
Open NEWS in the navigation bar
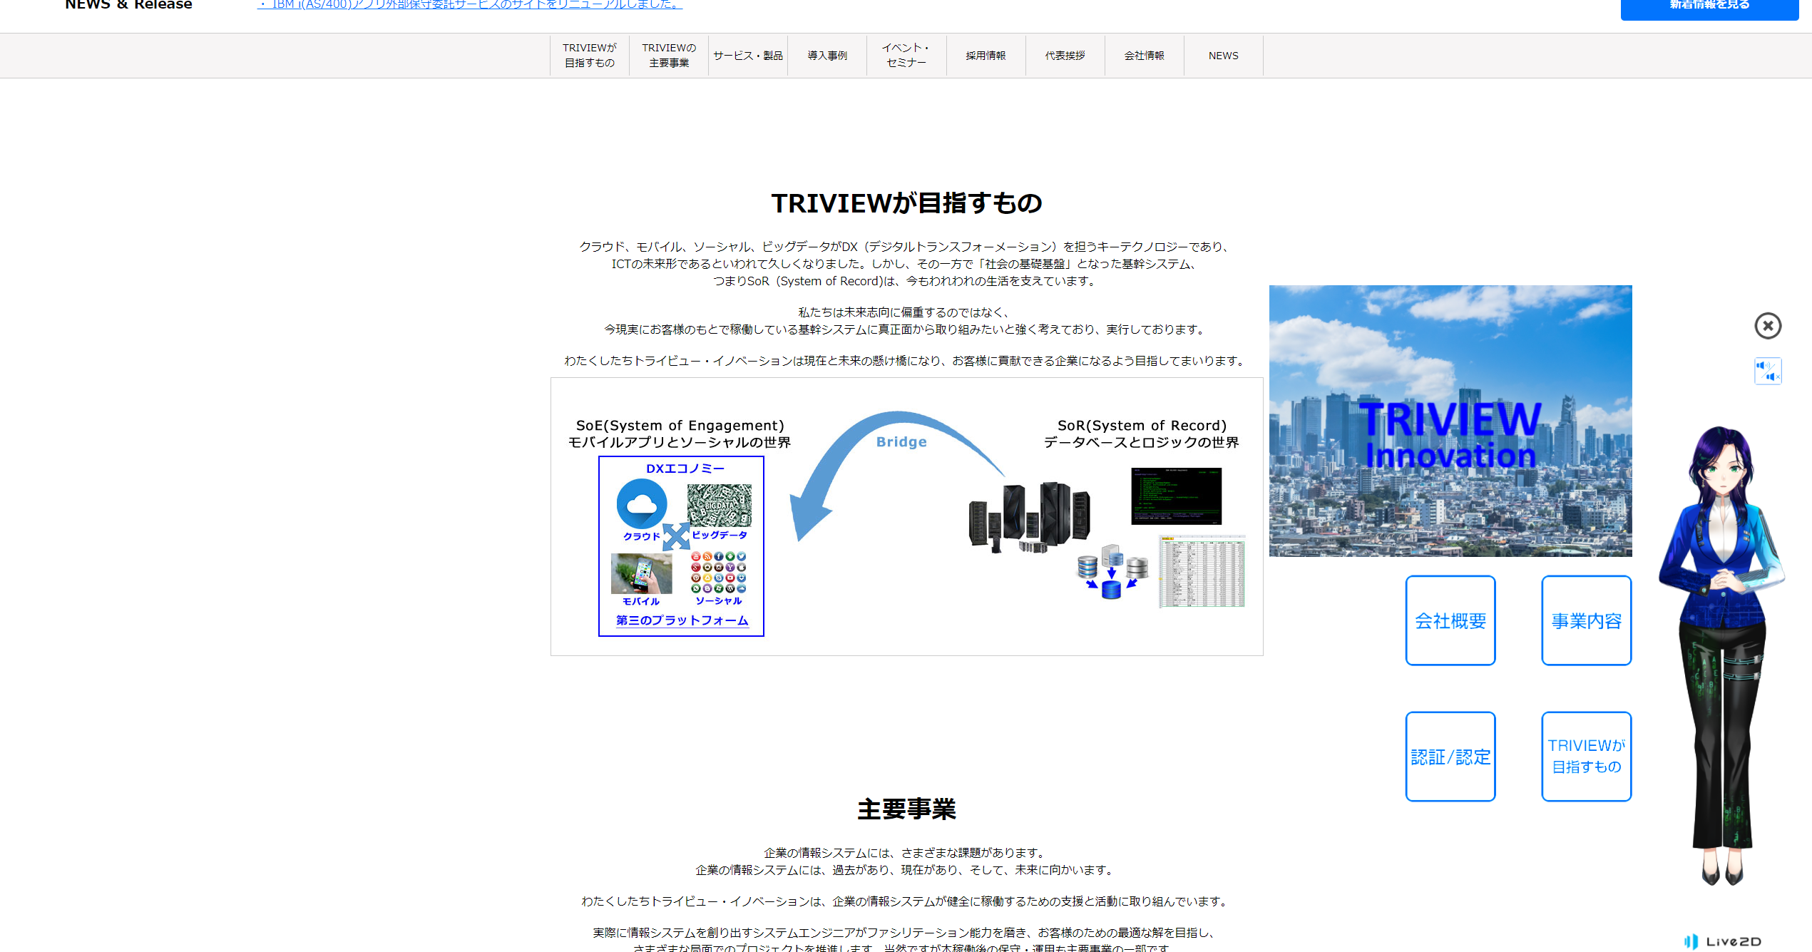(1224, 56)
